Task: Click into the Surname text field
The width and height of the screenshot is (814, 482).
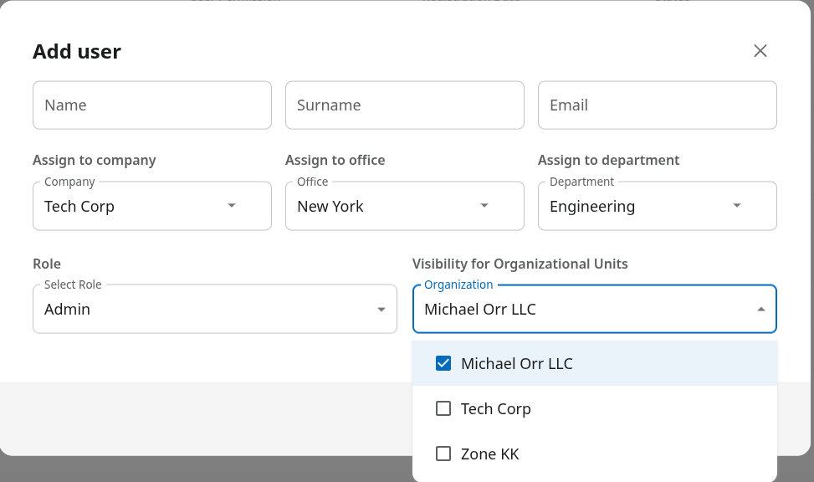Action: tap(405, 105)
